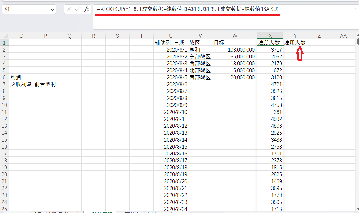This screenshot has height=213, width=359.
Task: Select the 利润 cell in column O
Action: 21,77
